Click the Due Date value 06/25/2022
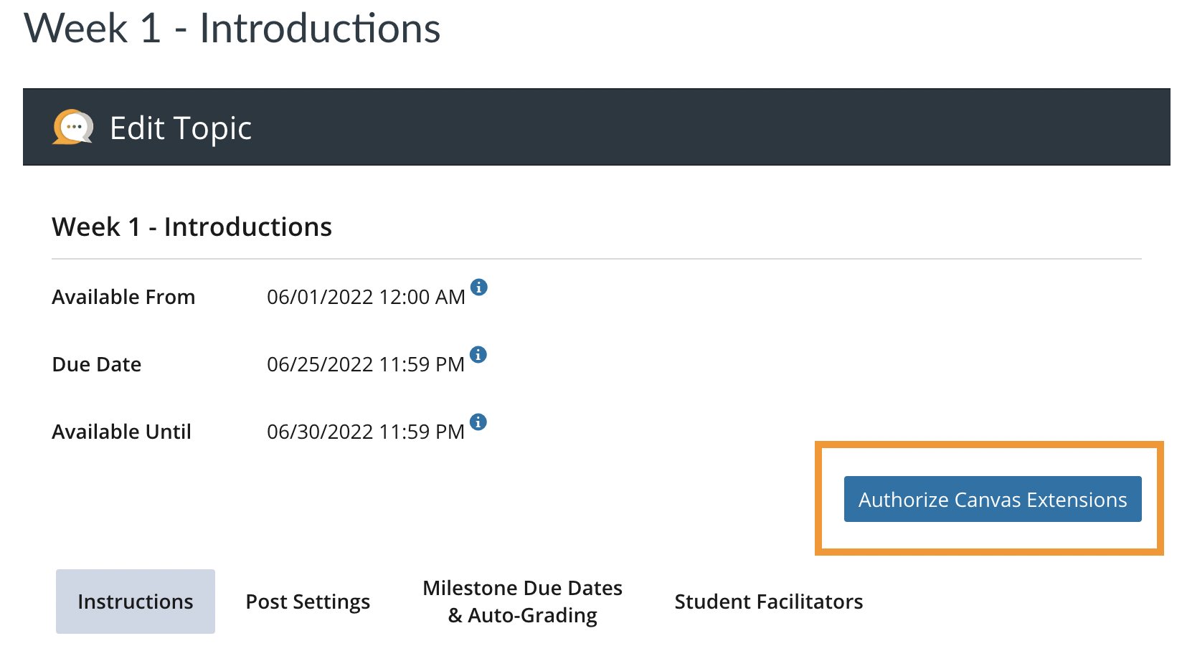 (x=366, y=363)
